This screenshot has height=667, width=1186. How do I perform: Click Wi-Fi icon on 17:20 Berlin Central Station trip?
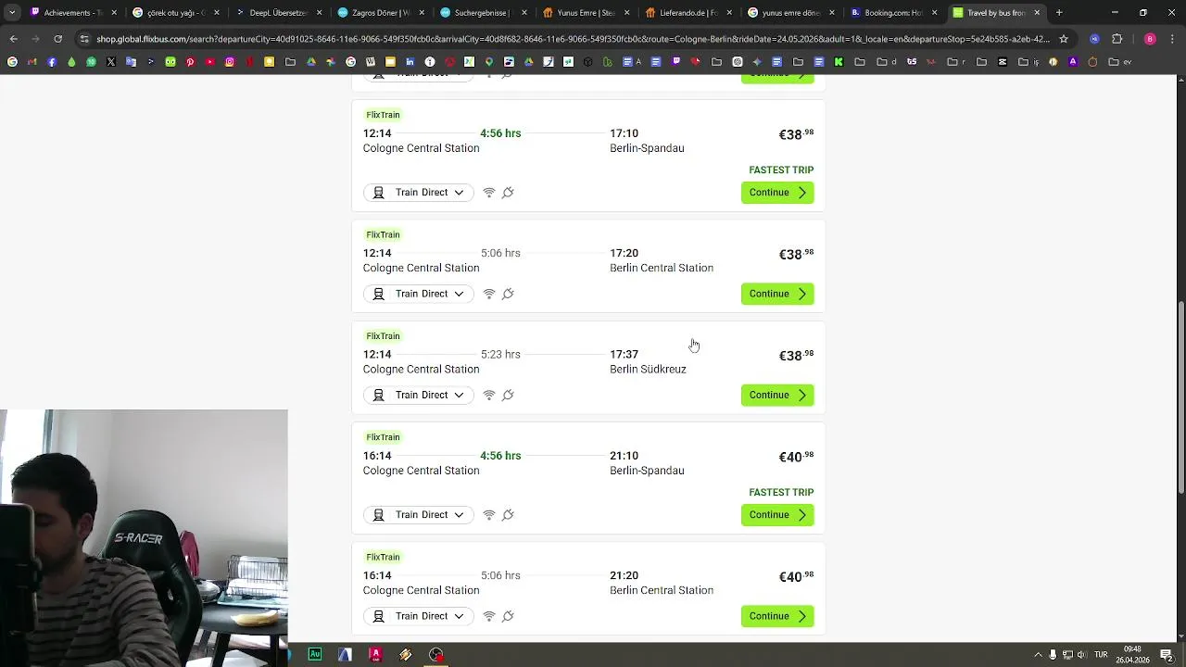[489, 294]
